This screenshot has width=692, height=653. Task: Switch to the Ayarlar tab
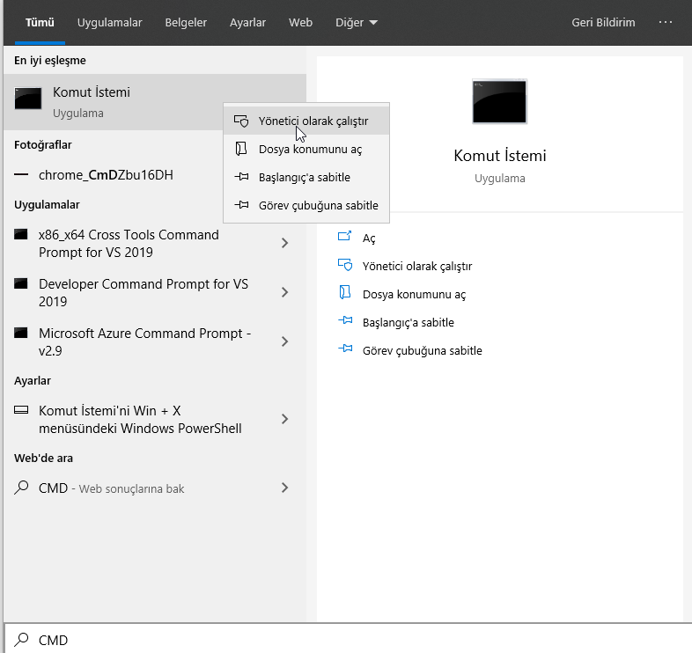point(247,23)
